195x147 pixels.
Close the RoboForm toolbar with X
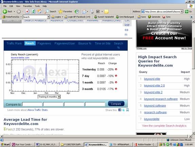(x=192, y=17)
